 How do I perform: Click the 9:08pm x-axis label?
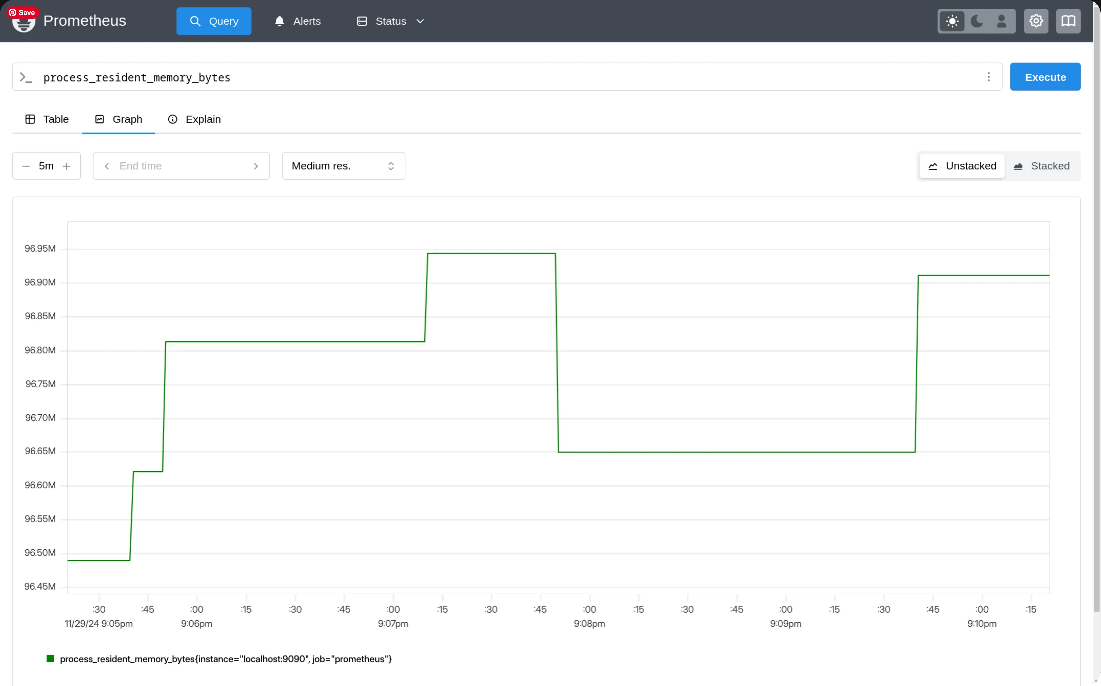(x=589, y=624)
